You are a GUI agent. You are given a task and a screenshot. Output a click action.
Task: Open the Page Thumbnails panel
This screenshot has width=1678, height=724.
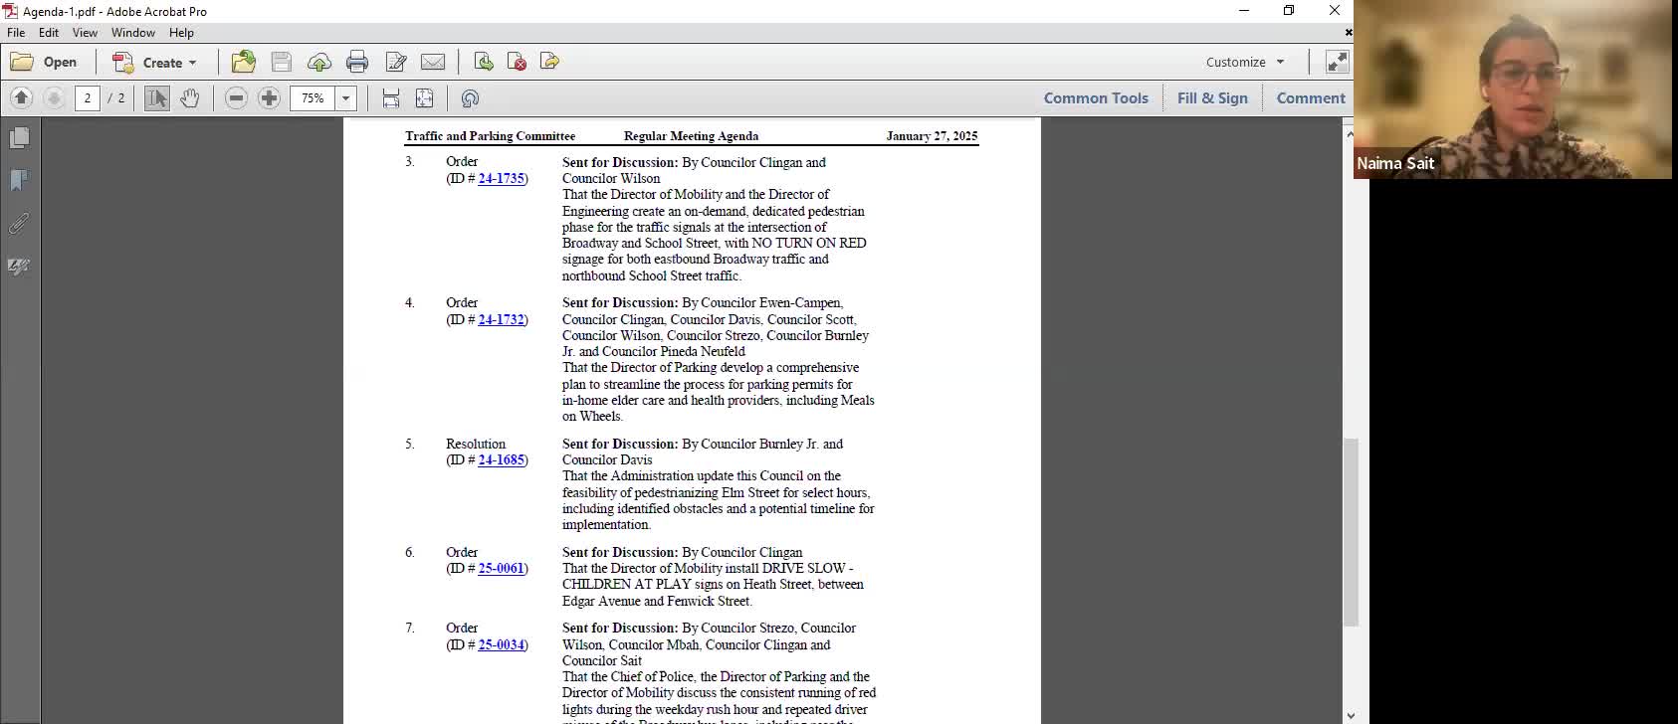(x=19, y=137)
